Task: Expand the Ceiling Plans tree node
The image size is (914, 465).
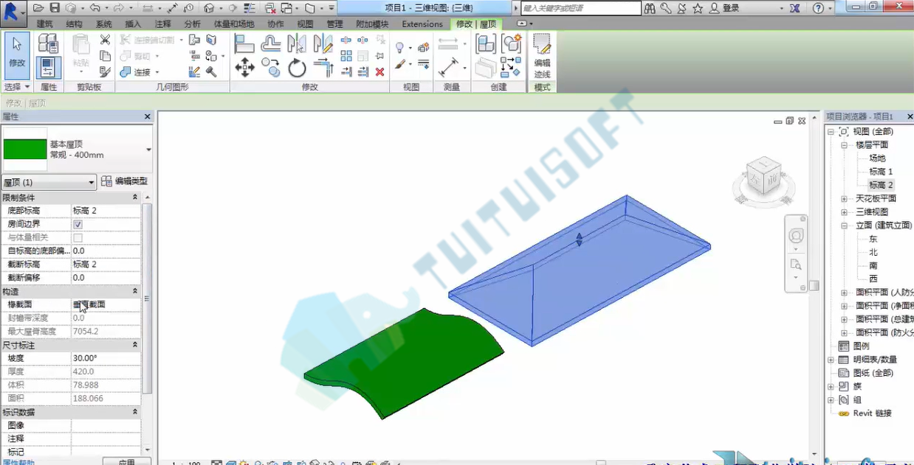Action: click(x=844, y=198)
